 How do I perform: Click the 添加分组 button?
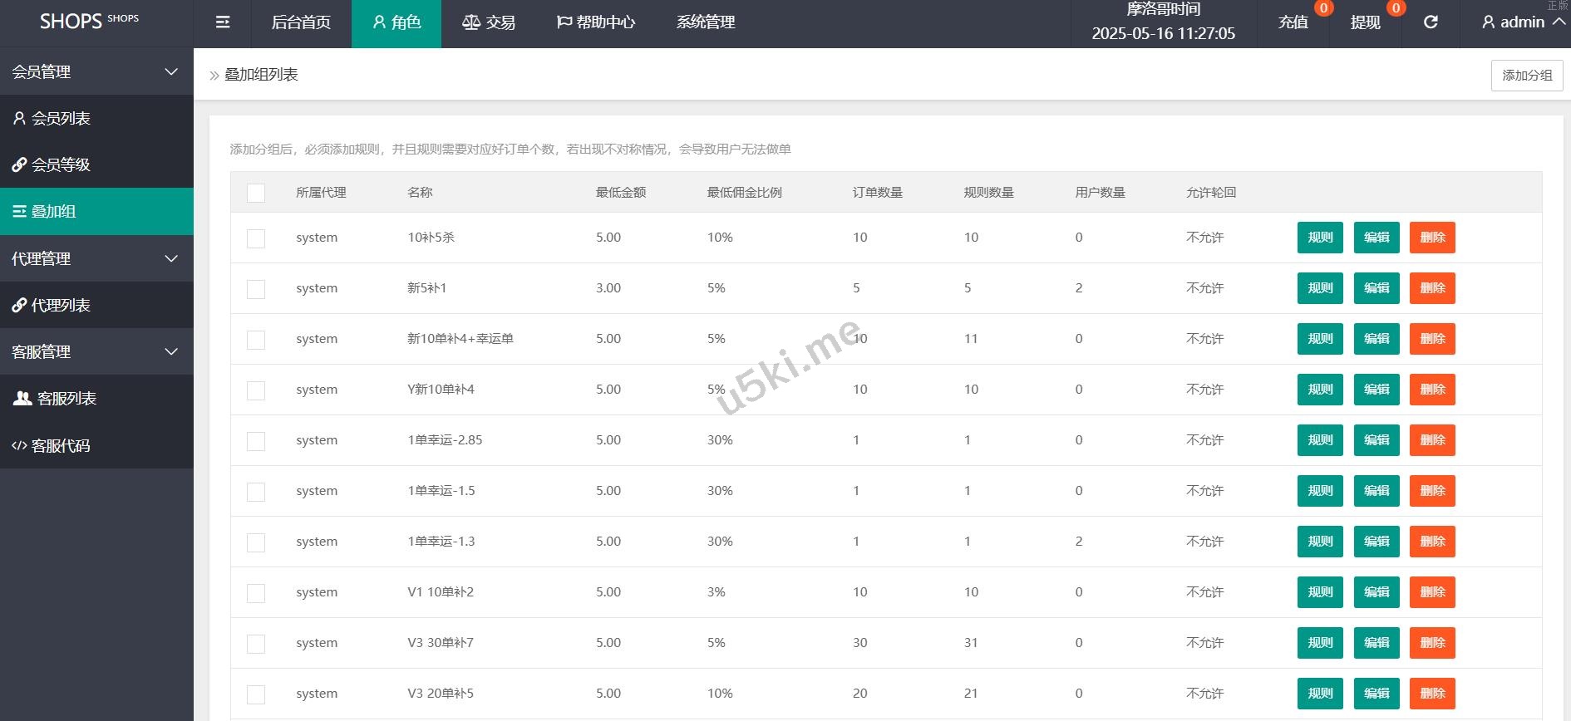1526,76
